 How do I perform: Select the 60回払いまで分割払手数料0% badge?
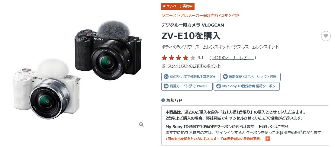190,77
